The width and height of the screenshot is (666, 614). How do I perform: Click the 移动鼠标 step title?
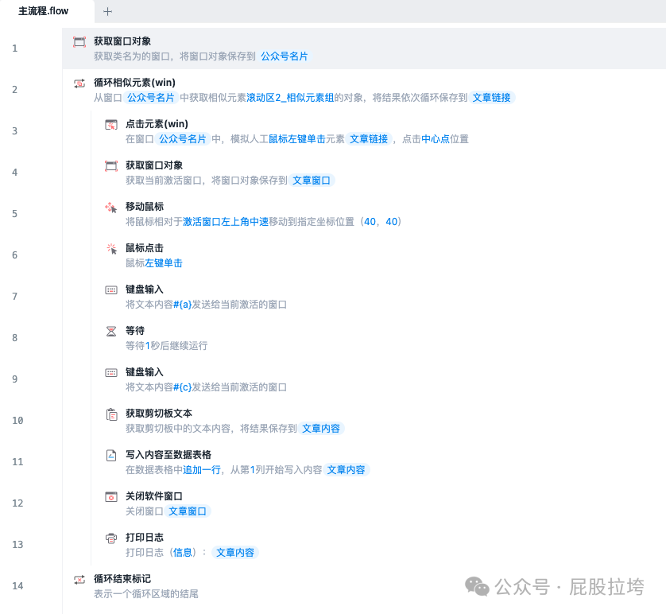click(x=145, y=207)
